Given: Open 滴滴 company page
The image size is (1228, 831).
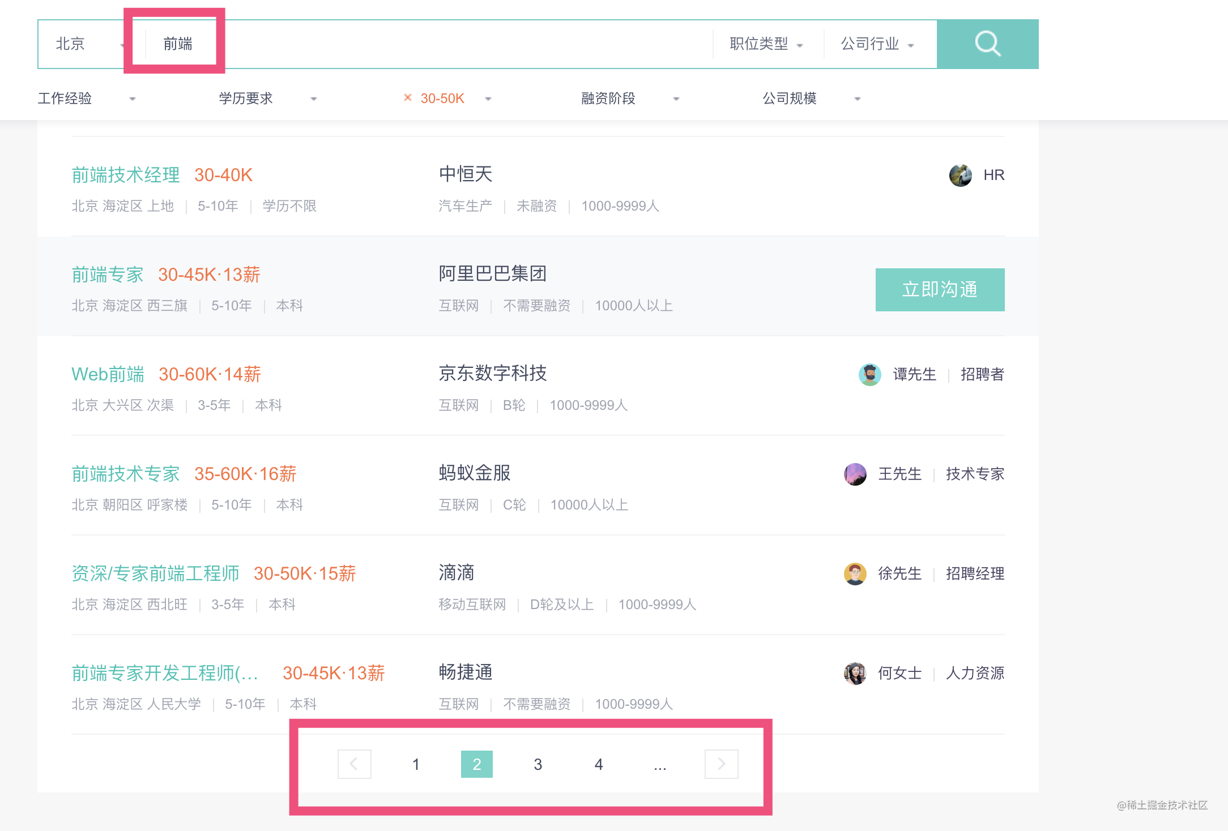Looking at the screenshot, I should point(457,572).
